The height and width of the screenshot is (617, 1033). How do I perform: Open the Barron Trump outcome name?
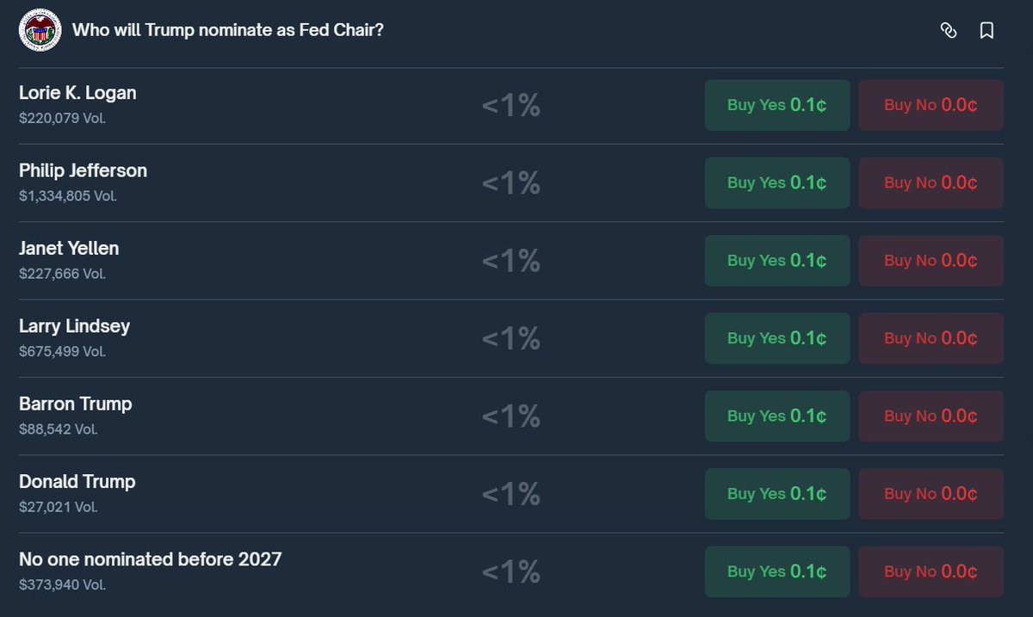pos(75,404)
